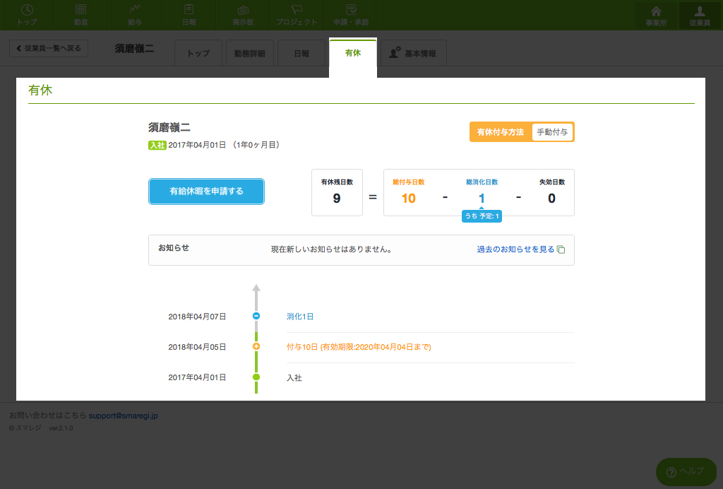Viewport: 723px width, 489px height.
Task: Go to 従業員 person icon
Action: [700, 11]
